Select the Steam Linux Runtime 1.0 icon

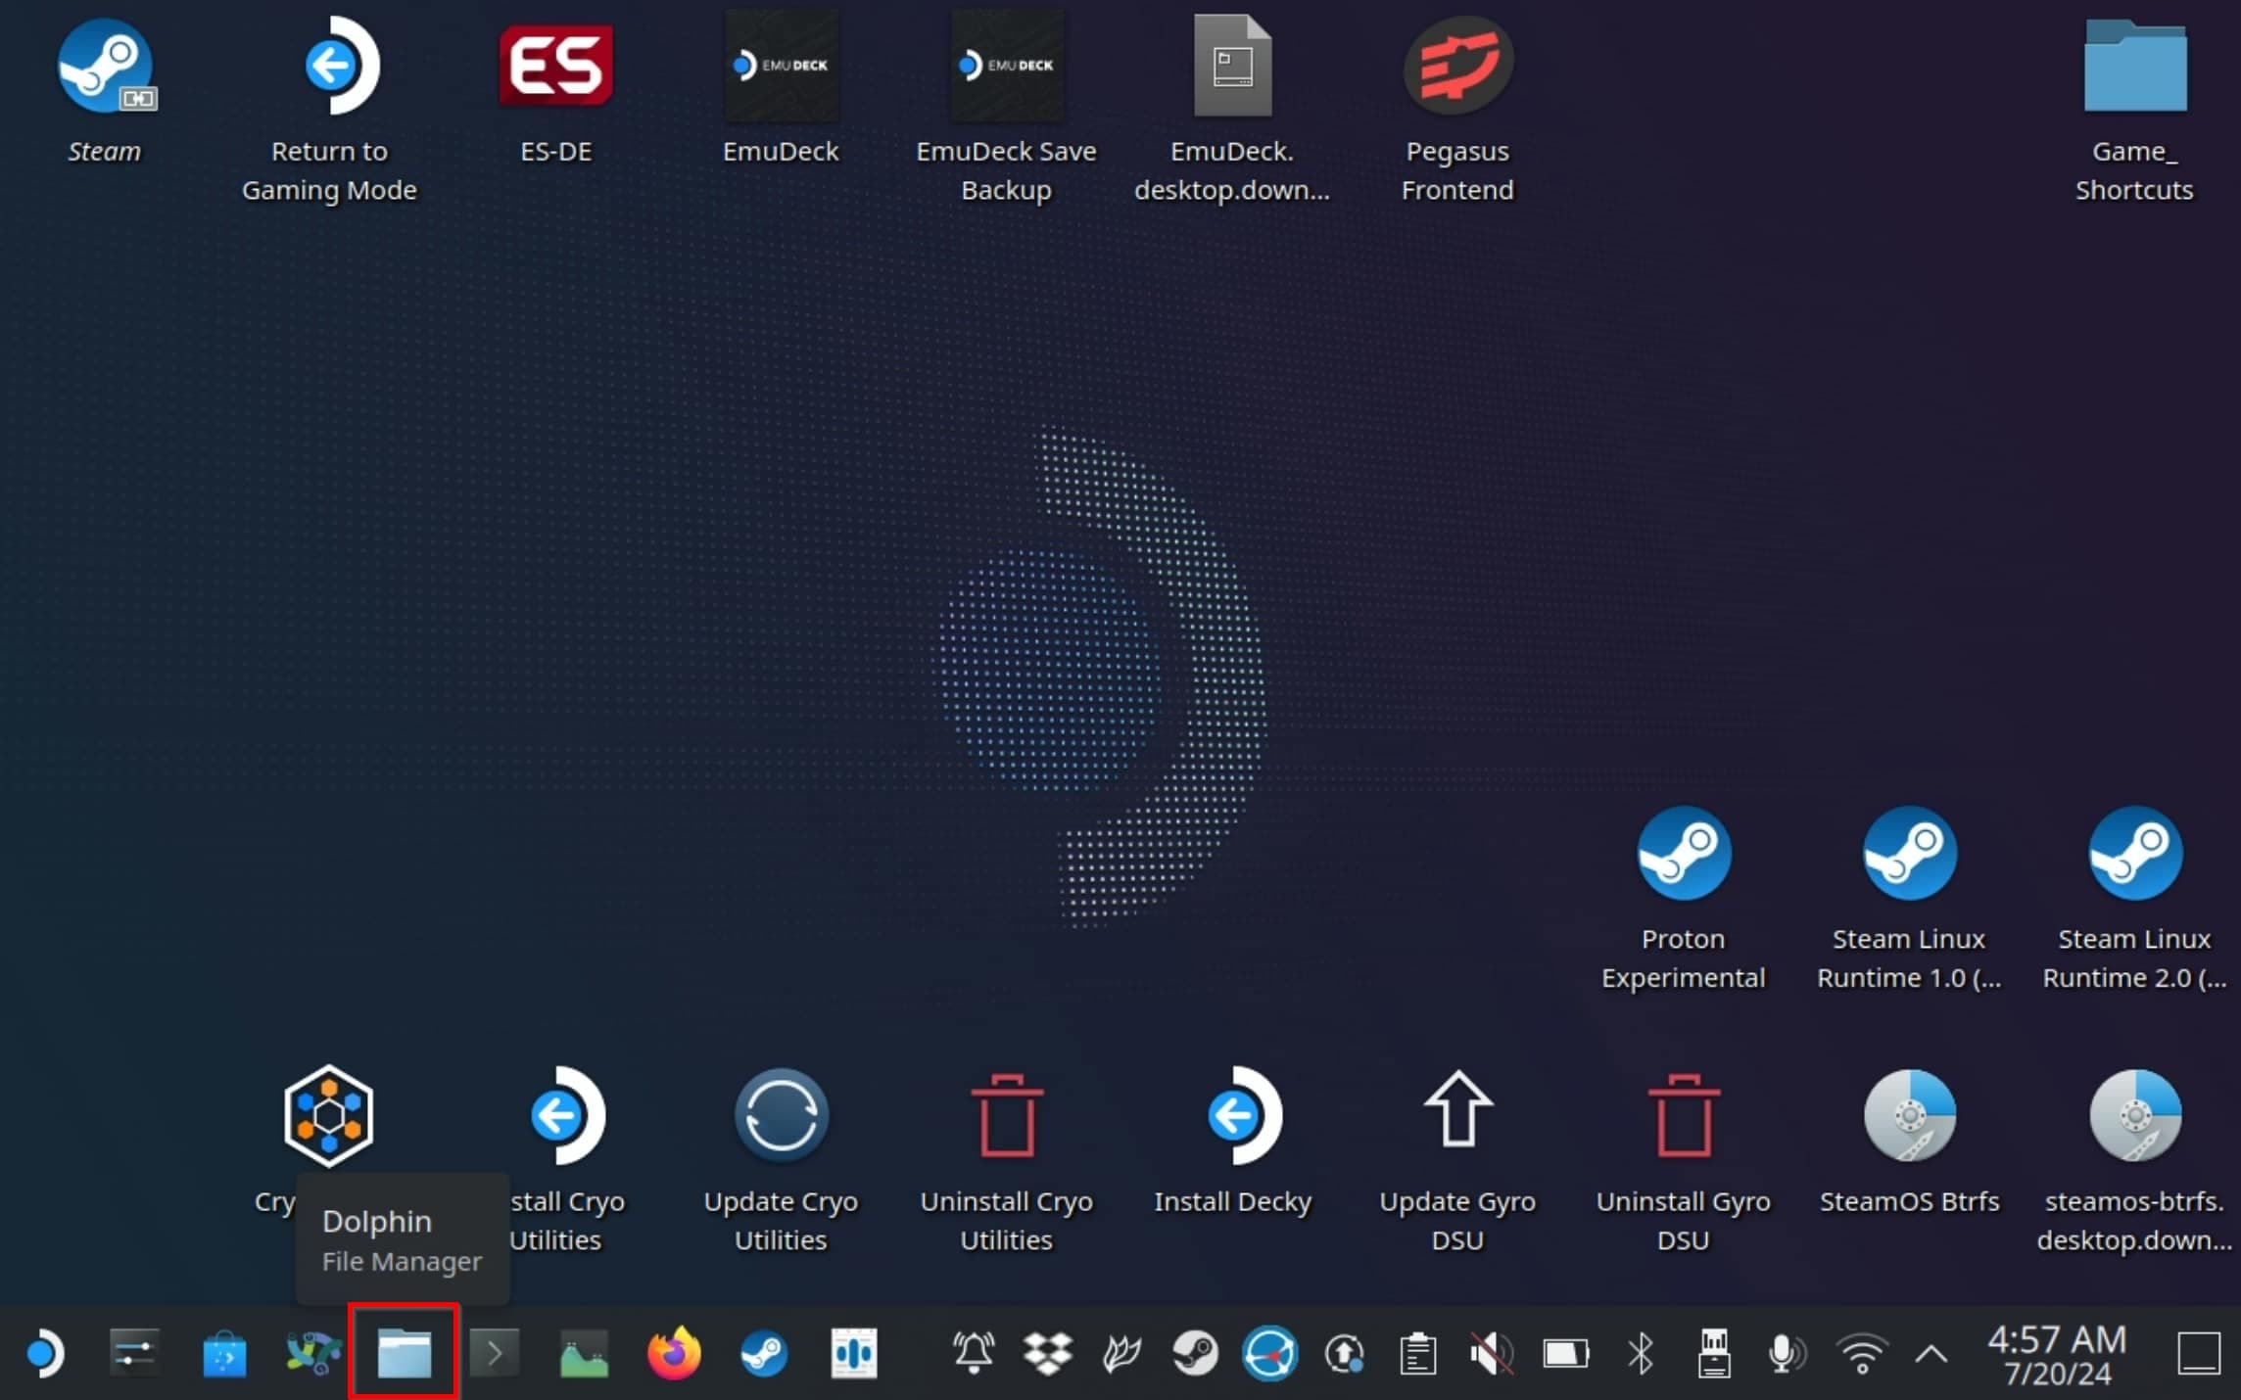[1909, 854]
